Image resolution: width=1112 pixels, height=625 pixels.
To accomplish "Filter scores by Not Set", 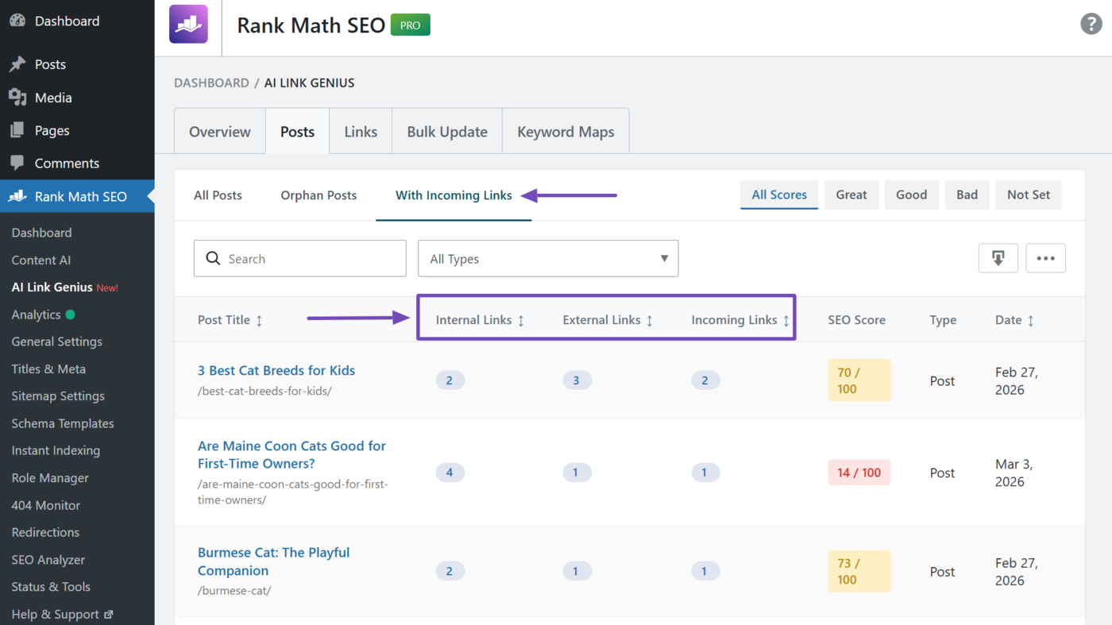I will click(x=1029, y=195).
